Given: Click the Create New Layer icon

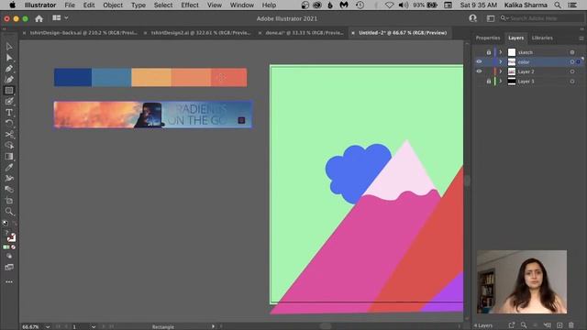Looking at the screenshot, I should [559, 325].
